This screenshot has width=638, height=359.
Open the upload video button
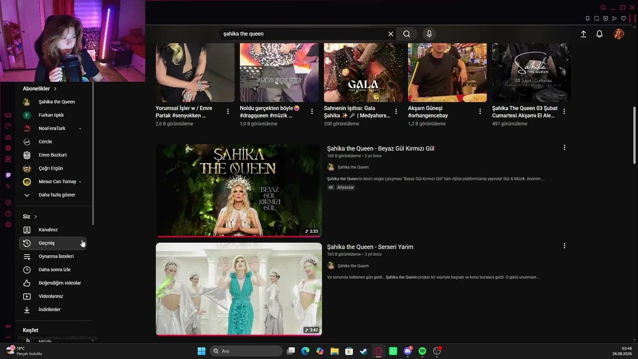tap(583, 34)
